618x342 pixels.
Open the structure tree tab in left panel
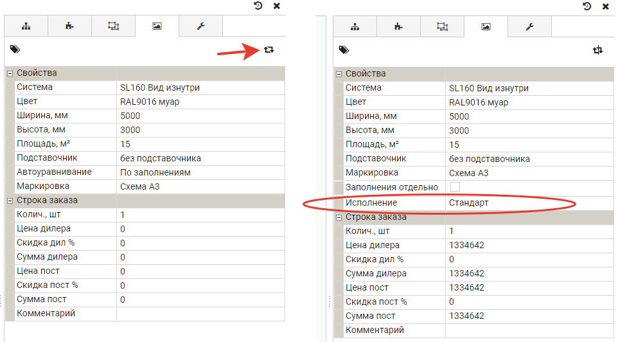click(x=26, y=26)
